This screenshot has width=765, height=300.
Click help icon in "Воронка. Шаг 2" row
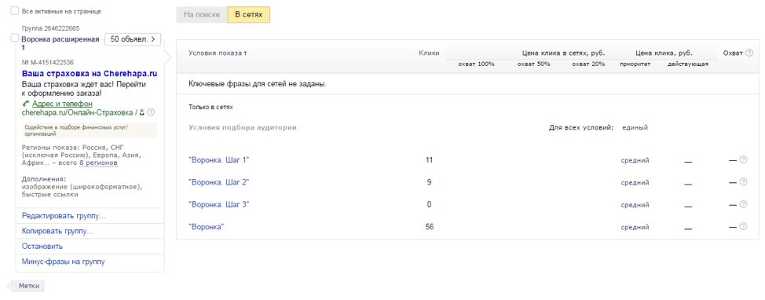point(743,182)
